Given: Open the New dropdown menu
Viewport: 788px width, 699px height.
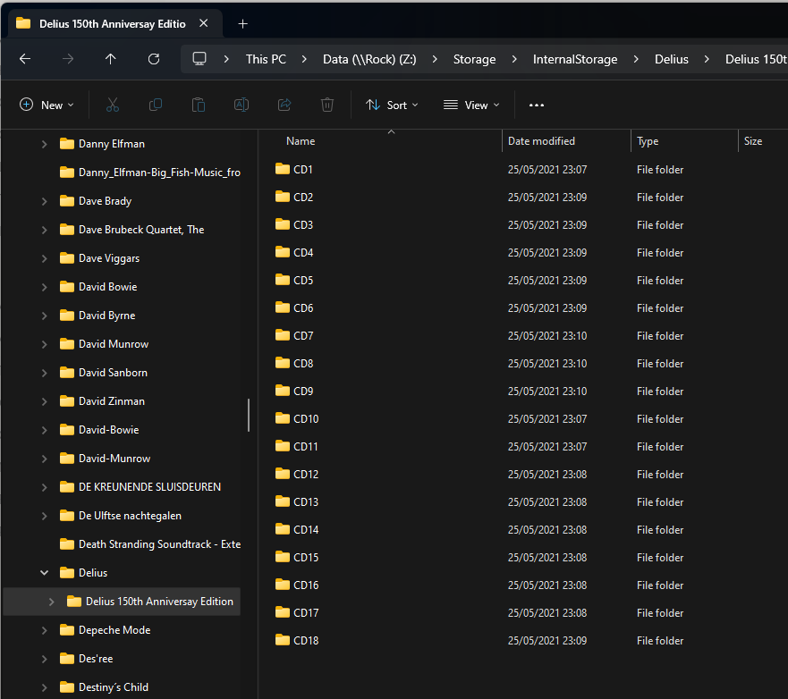Looking at the screenshot, I should (x=47, y=105).
